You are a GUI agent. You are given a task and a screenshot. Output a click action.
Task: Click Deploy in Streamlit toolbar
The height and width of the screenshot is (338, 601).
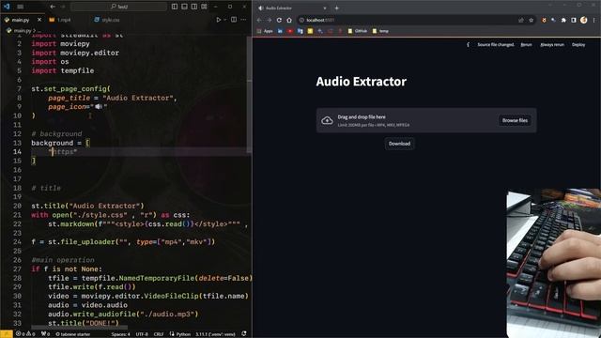(578, 45)
